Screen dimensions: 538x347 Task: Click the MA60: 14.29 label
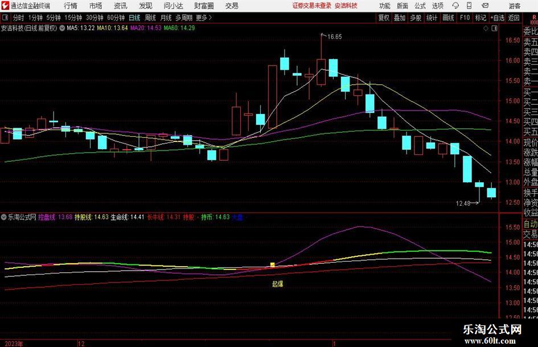pos(179,28)
